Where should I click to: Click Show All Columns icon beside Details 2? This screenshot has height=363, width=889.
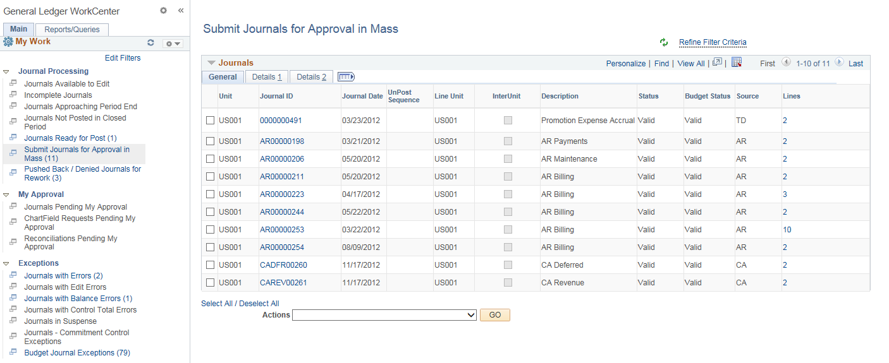(346, 76)
